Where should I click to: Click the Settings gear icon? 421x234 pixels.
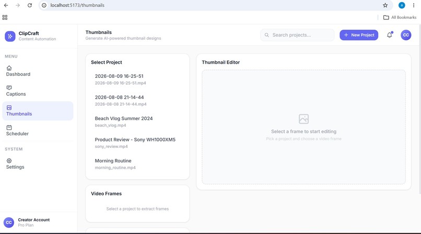(9, 161)
